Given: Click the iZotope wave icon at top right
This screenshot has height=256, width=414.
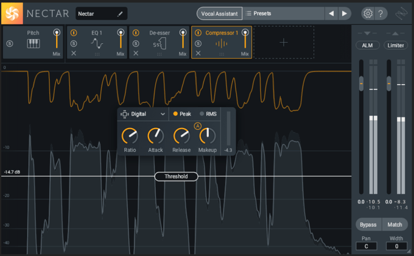Looking at the screenshot, I should (401, 13).
